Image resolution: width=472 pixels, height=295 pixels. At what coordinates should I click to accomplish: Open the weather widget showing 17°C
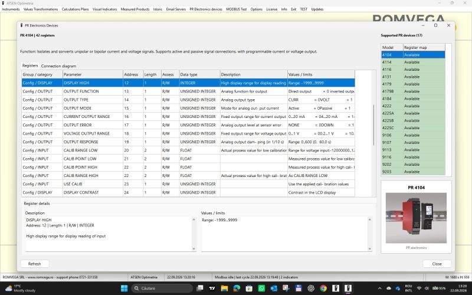pyautogui.click(x=21, y=289)
